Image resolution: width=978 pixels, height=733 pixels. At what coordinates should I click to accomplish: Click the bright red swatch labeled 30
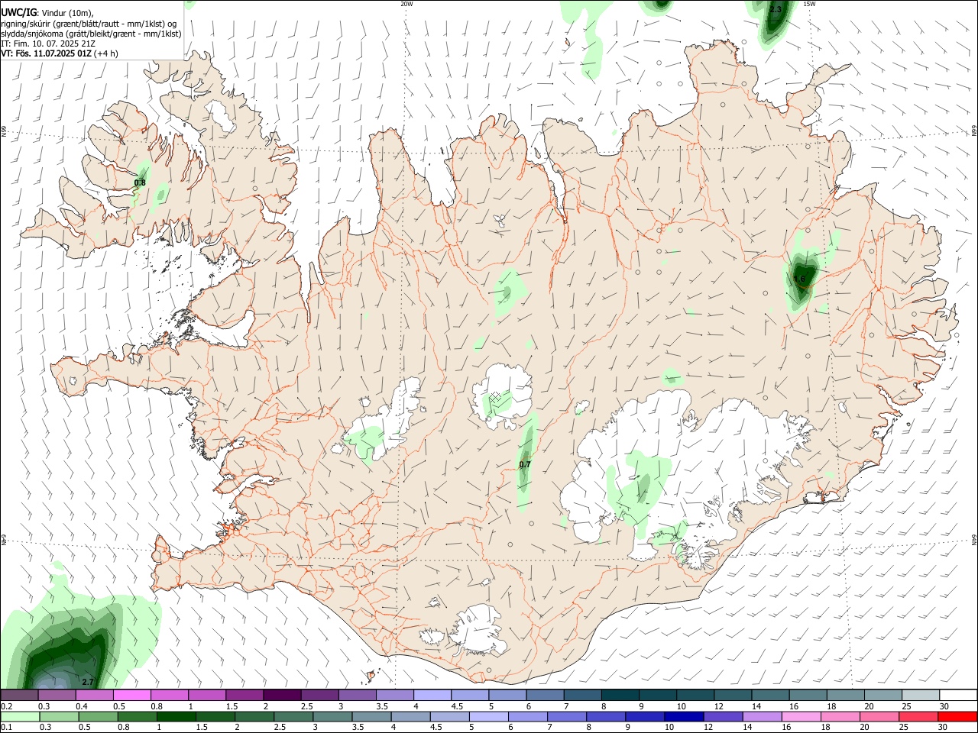[957, 717]
